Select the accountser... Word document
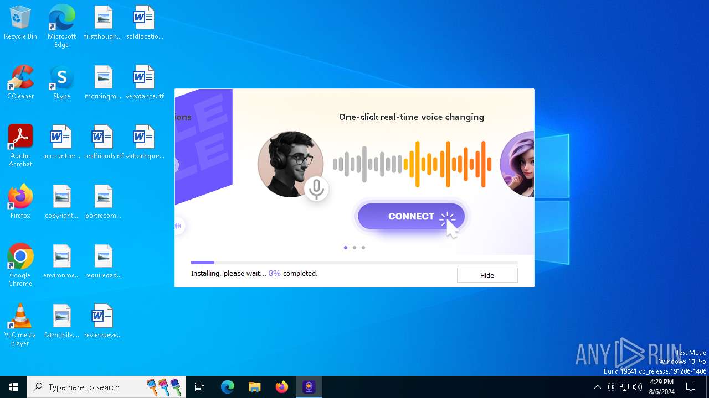 (61, 143)
